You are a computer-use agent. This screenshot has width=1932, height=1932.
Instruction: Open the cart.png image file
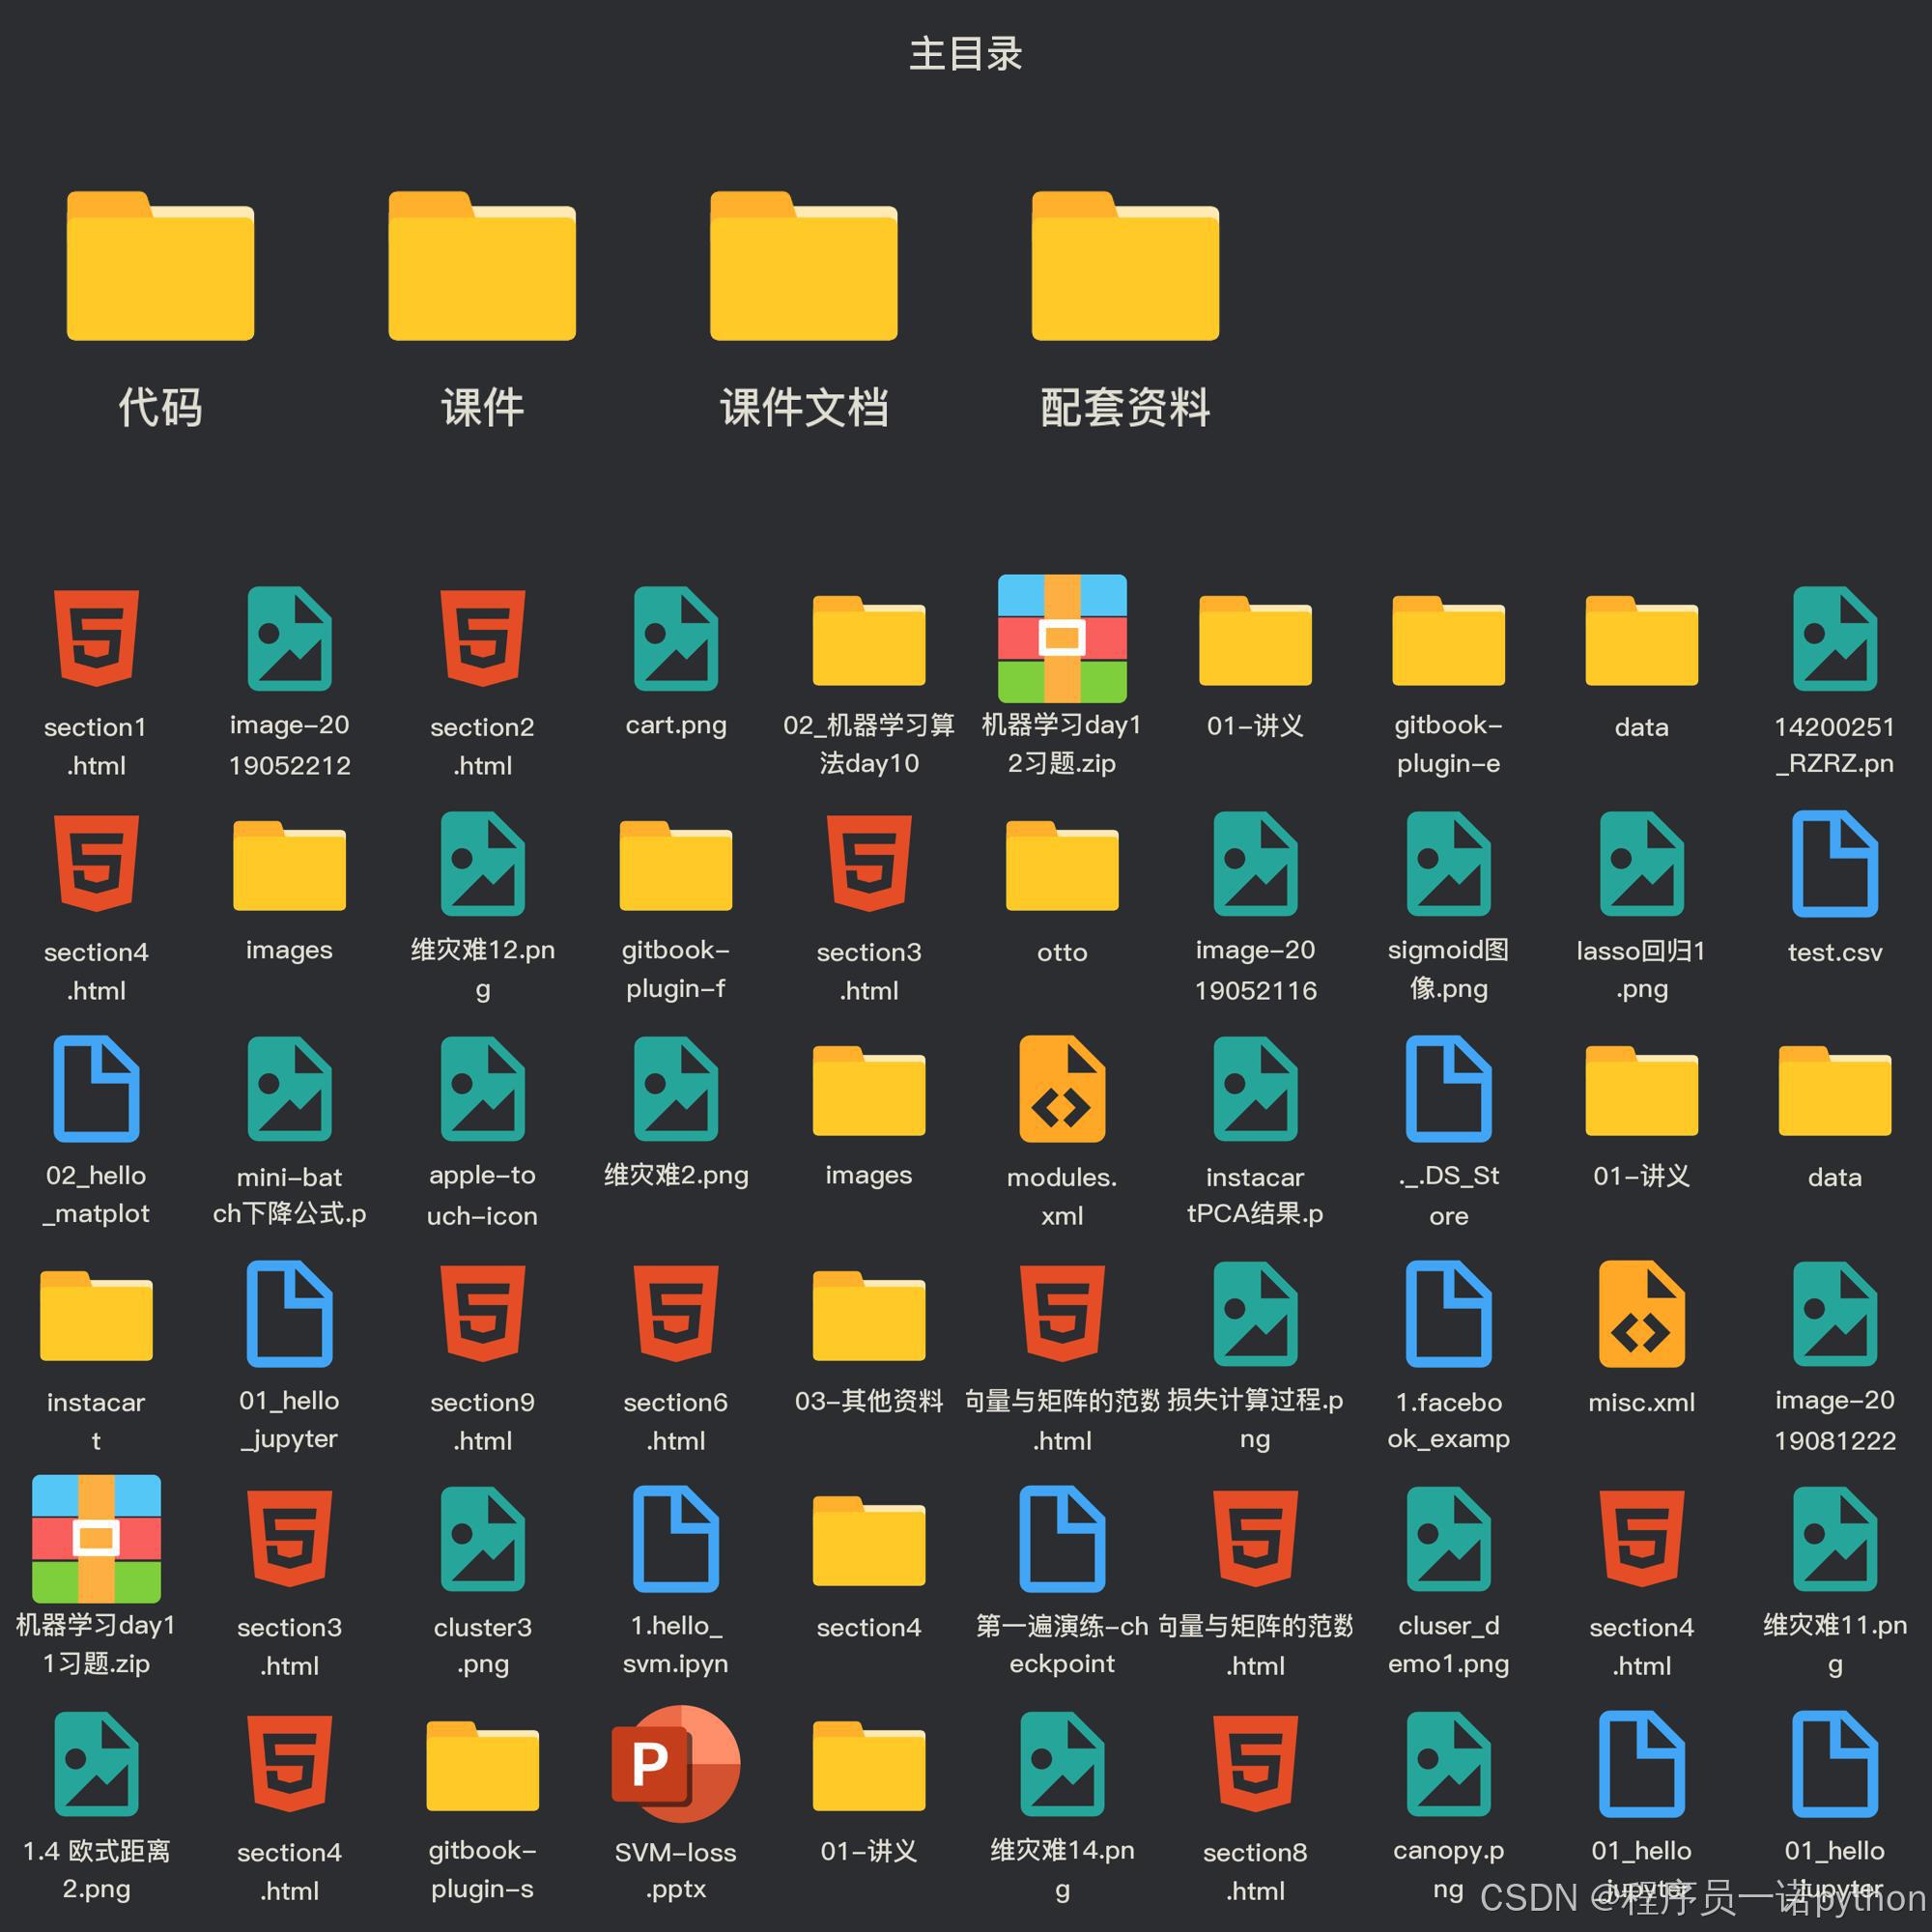tap(676, 639)
